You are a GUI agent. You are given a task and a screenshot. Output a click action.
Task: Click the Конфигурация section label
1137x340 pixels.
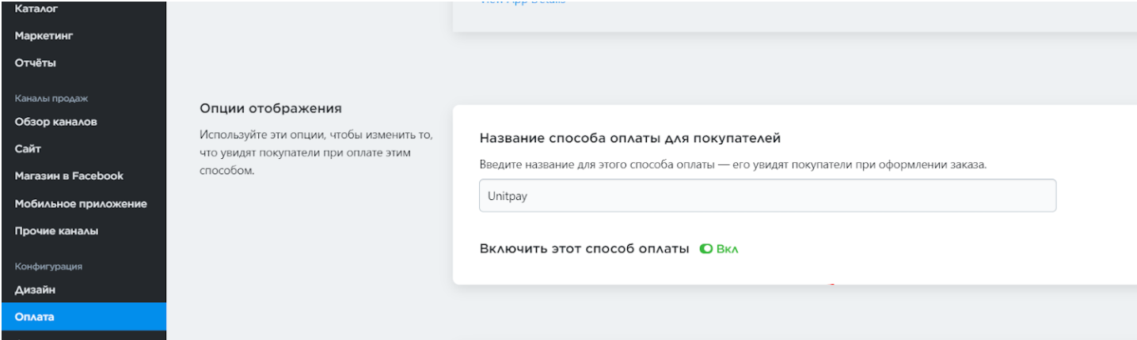(48, 266)
